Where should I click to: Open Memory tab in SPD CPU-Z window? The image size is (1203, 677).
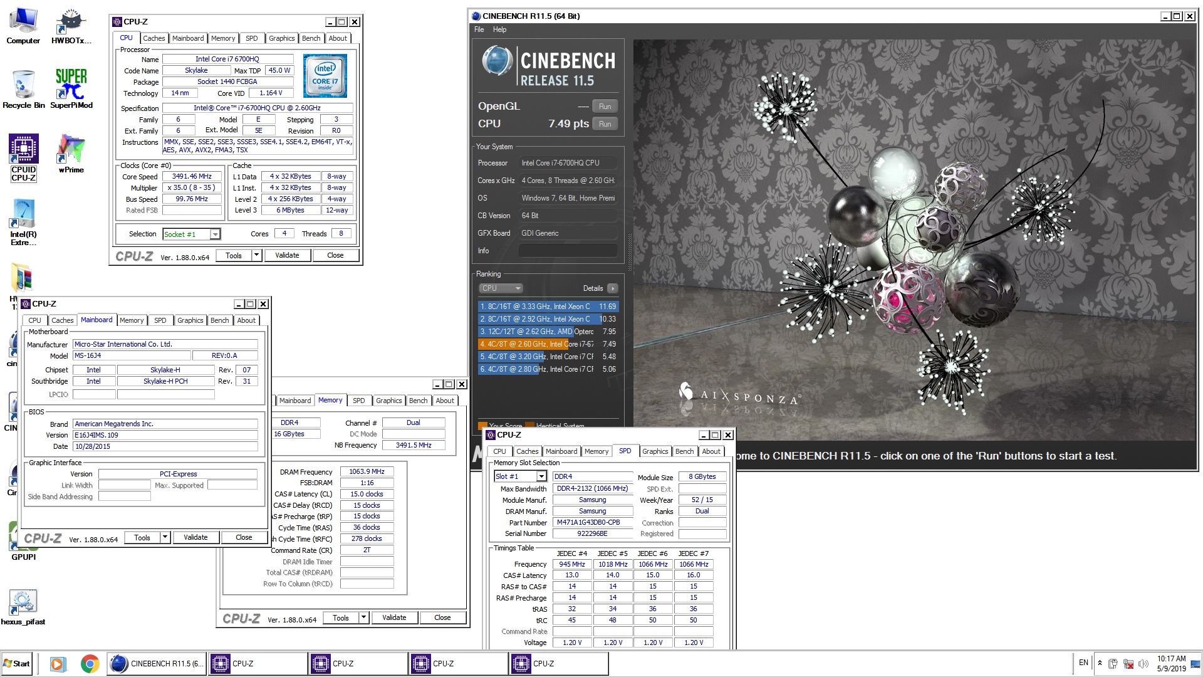pyautogui.click(x=596, y=451)
